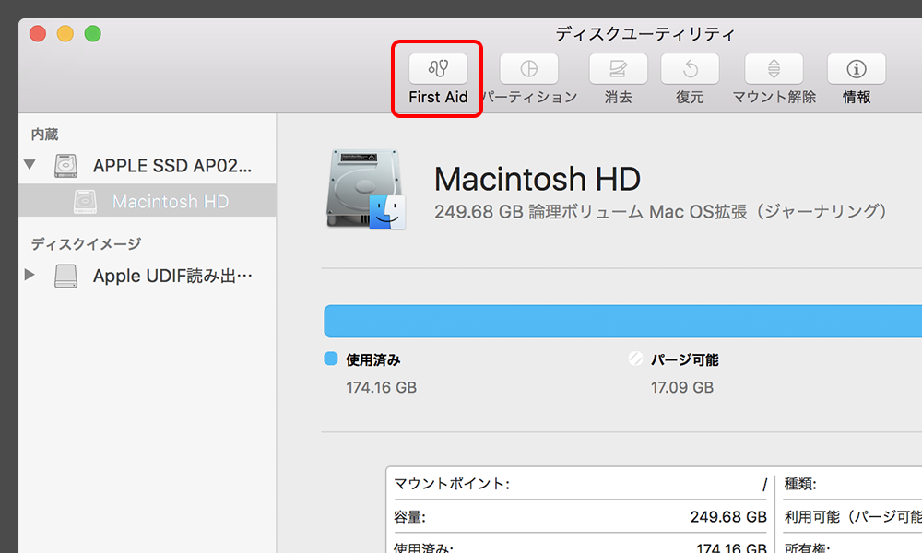Open the パーティション partition tool

click(x=528, y=69)
